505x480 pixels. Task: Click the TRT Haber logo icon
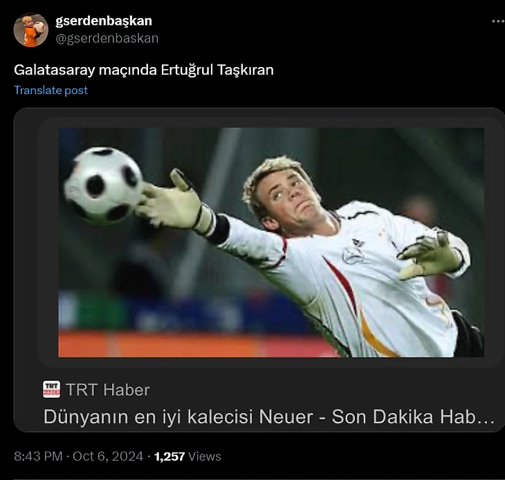(51, 389)
